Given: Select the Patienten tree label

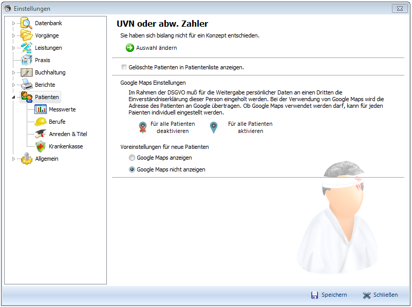Looking at the screenshot, I should (x=47, y=97).
